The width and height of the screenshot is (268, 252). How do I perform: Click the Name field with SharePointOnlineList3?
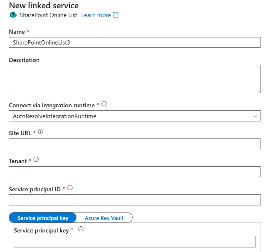(x=135, y=42)
